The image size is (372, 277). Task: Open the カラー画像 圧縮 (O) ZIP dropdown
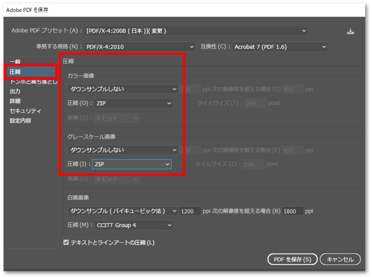[133, 103]
